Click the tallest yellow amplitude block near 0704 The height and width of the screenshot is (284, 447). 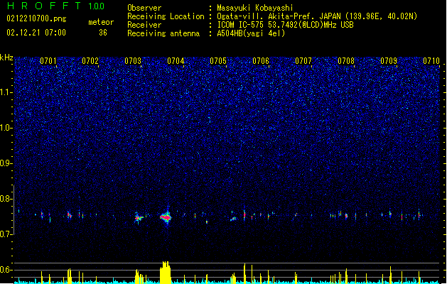pos(166,272)
